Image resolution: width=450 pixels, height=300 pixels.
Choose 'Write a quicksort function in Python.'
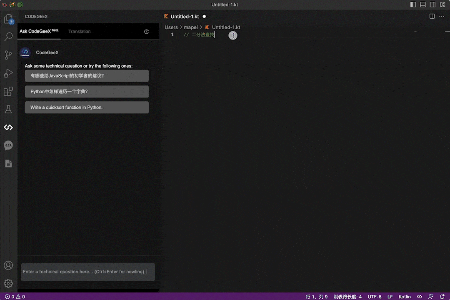87,107
